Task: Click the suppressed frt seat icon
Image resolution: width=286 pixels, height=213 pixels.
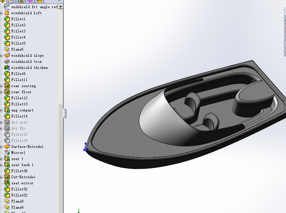Action: point(7,122)
